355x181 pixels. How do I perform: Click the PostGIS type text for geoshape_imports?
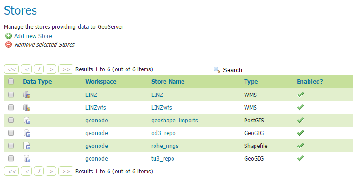(254, 121)
